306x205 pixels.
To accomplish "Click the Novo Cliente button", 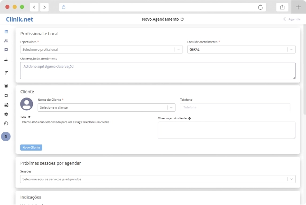I will 31,147.
